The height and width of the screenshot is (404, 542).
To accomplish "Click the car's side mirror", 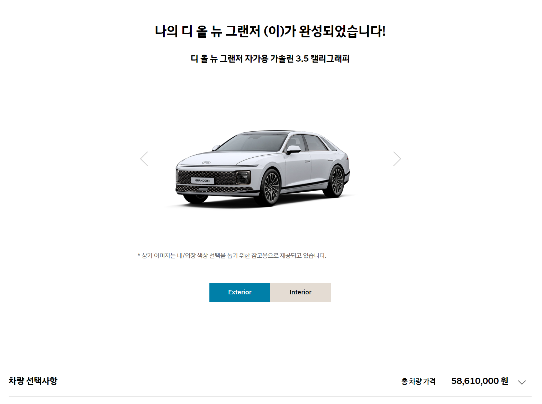I will click(293, 149).
